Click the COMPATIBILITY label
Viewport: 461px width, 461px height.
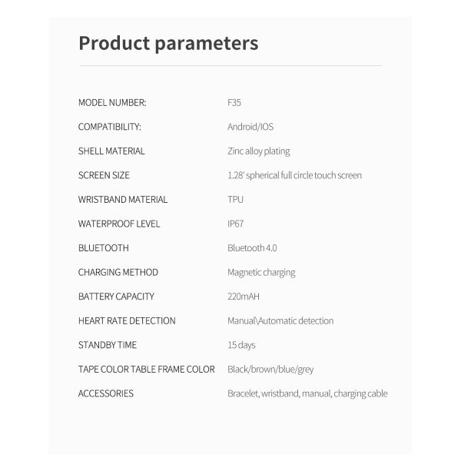110,127
